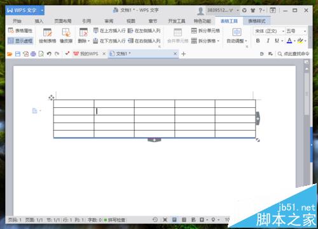Viewport: 318px width, 229px height.
Task: Click the skin (shirt) icon in title bar
Action: tap(252, 10)
